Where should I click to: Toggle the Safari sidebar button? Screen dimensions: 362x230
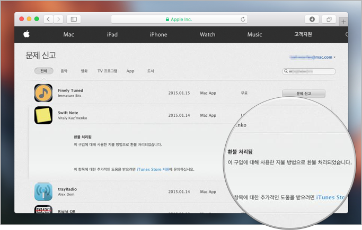(x=74, y=20)
